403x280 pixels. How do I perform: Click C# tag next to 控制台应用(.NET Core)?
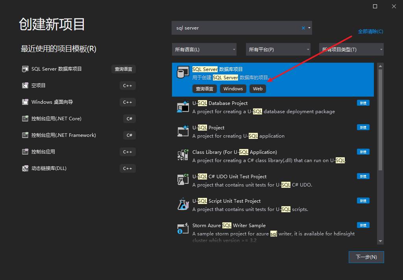129,118
